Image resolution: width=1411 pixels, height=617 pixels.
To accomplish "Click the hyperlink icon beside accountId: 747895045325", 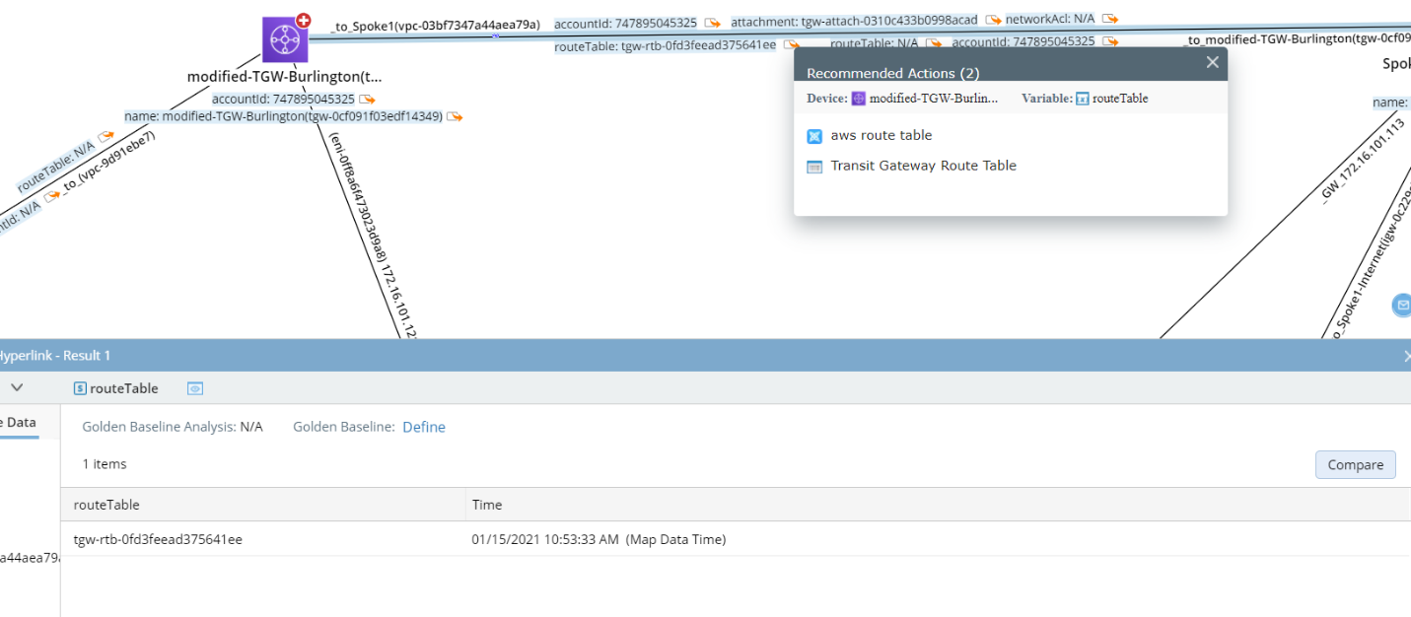I will [368, 99].
